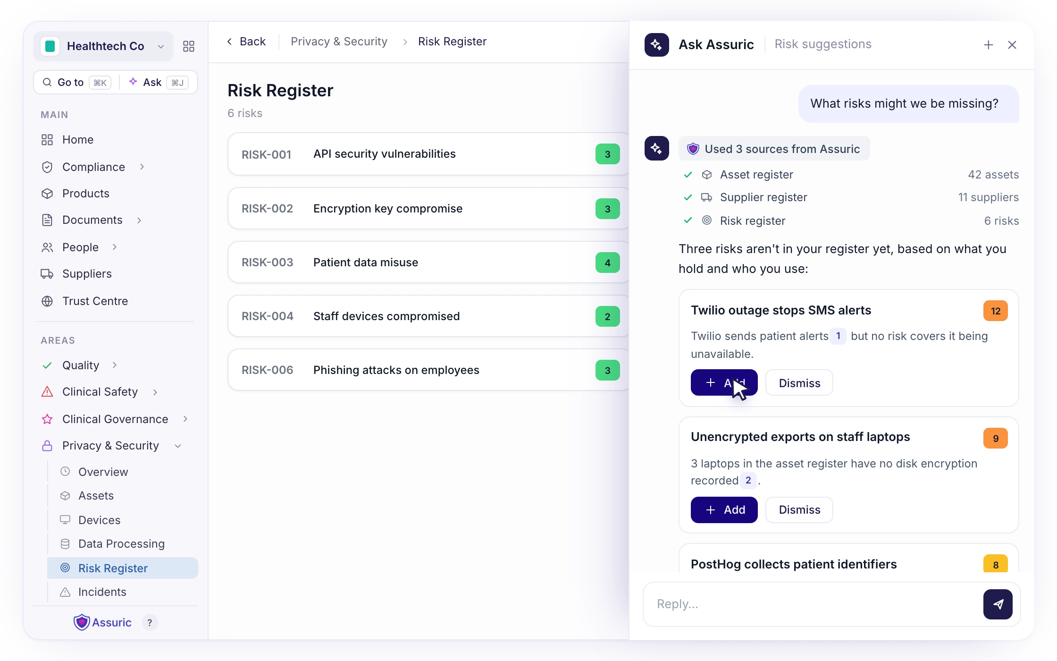Click the search magnifier in Go to
1057x661 pixels.
(x=47, y=82)
